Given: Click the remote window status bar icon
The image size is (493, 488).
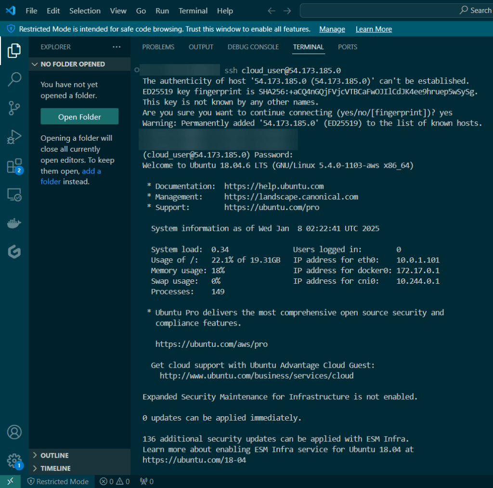Looking at the screenshot, I should click(x=10, y=481).
